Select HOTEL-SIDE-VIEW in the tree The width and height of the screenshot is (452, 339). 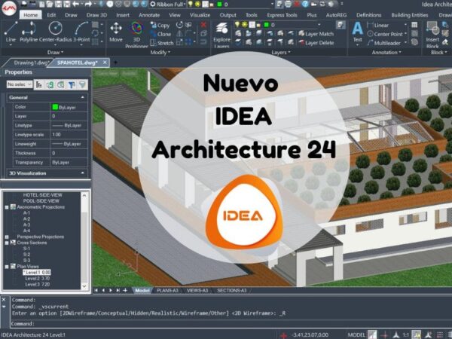click(x=42, y=195)
